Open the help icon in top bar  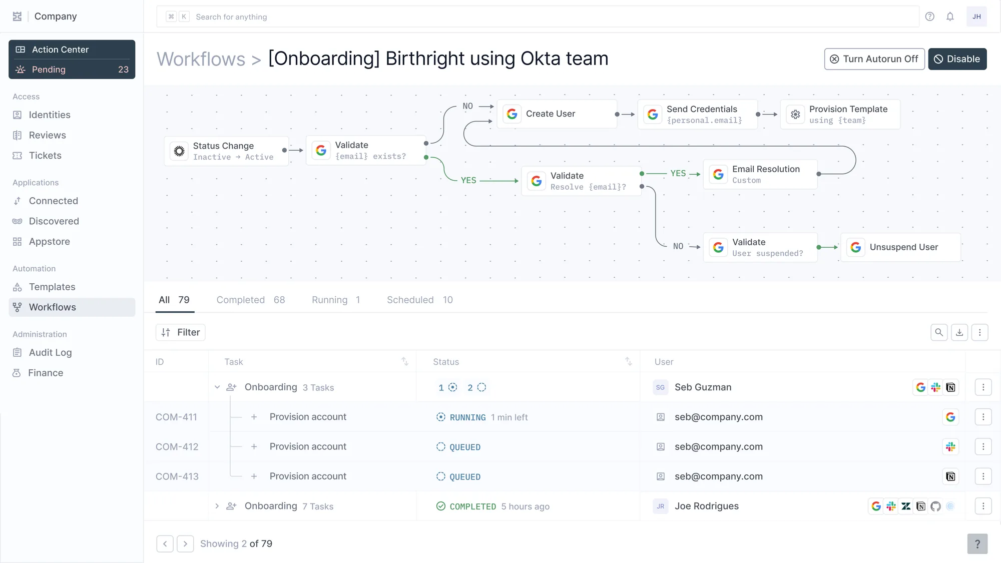929,17
